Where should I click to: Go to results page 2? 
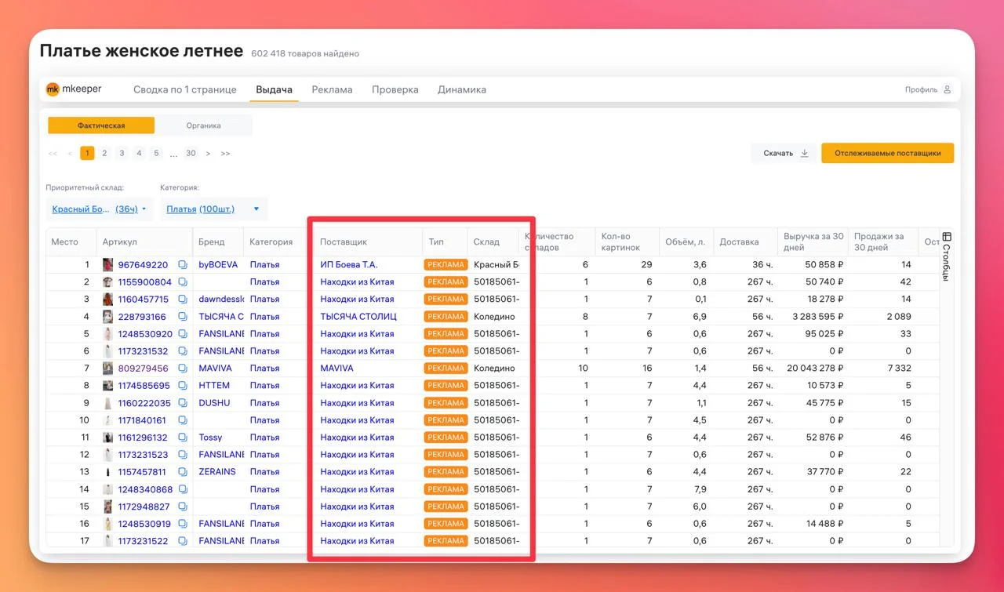click(x=104, y=154)
